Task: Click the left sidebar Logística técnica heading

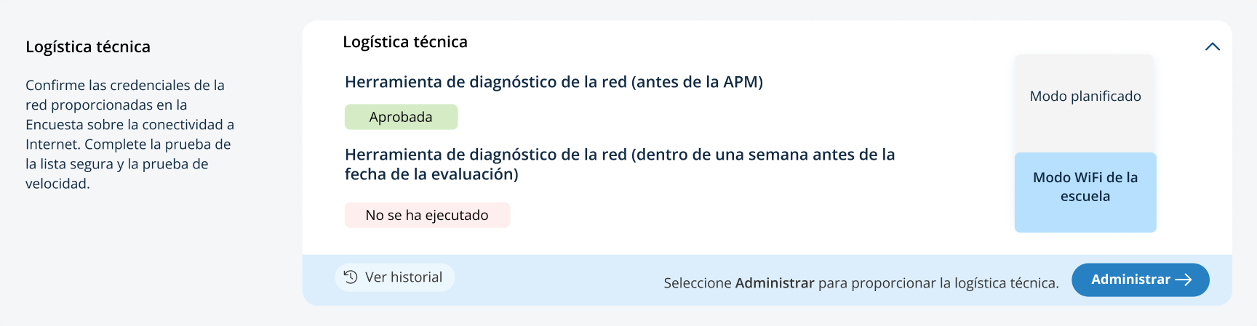Action: [x=88, y=47]
